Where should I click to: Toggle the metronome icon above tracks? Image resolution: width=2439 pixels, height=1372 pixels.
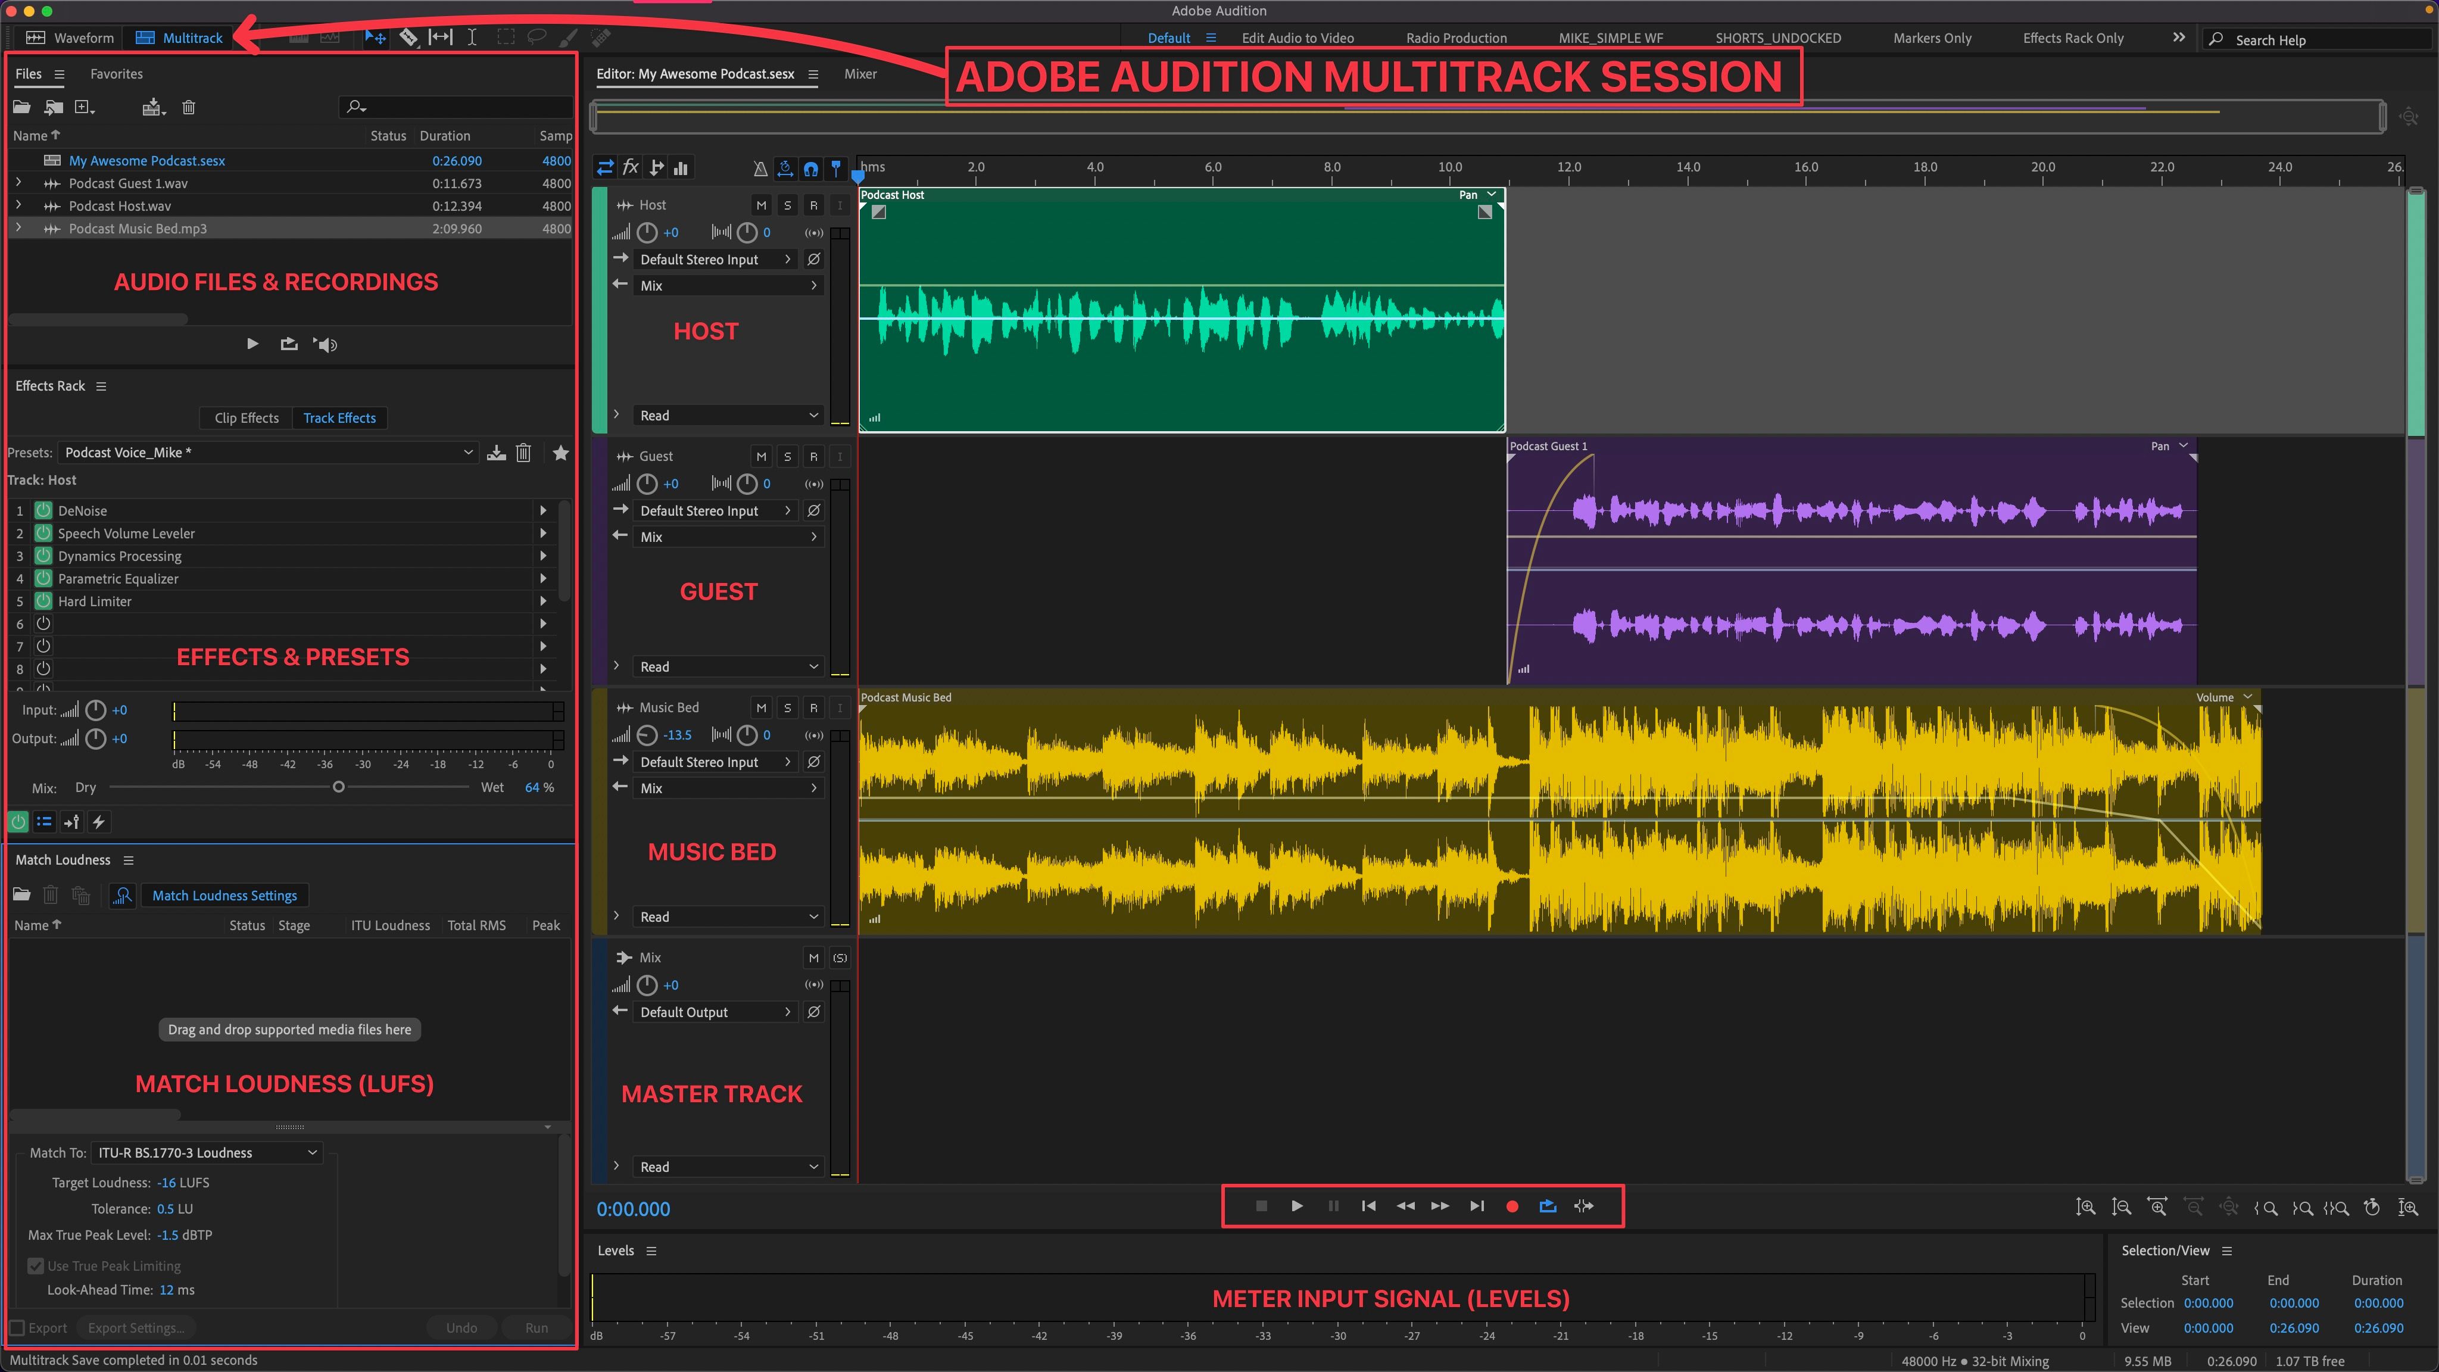click(x=759, y=169)
